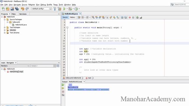
Task: Expand the Test Packages node
Action: pos(5,27)
